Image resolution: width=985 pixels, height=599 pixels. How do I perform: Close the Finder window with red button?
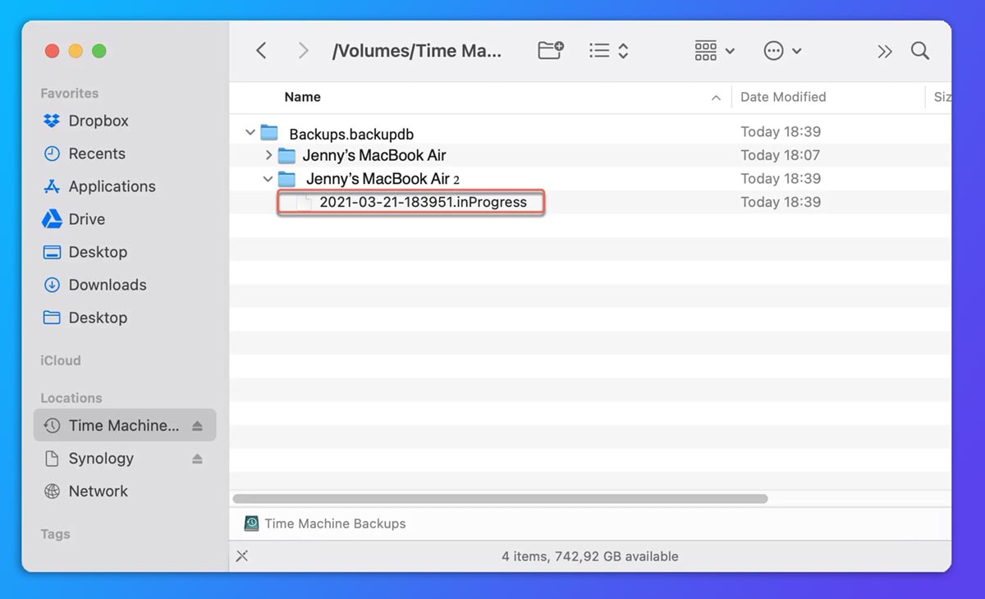click(x=53, y=51)
